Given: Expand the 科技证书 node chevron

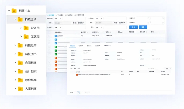Looking at the screenshot, I should pyautogui.click(x=15, y=45).
